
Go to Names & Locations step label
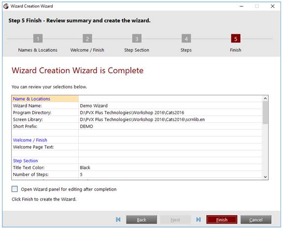pos(38,50)
